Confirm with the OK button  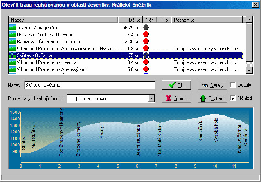pos(176,85)
